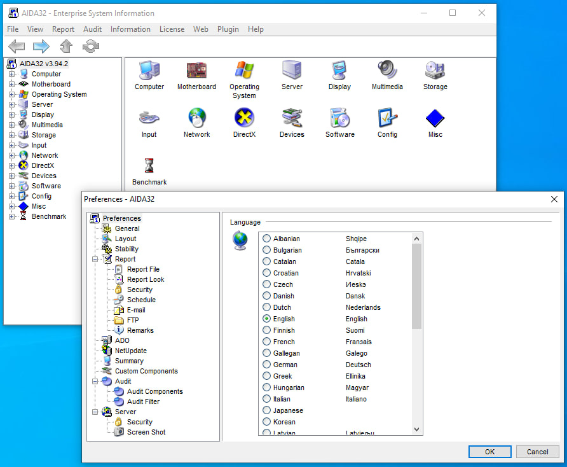The image size is (567, 467).
Task: Collapse the Server node in Preferences tree
Action: (95, 412)
